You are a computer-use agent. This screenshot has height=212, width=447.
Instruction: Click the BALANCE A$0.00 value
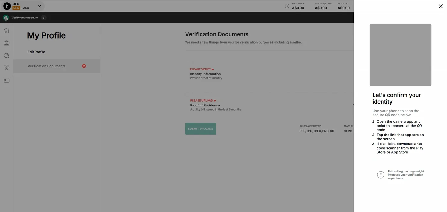click(x=298, y=8)
